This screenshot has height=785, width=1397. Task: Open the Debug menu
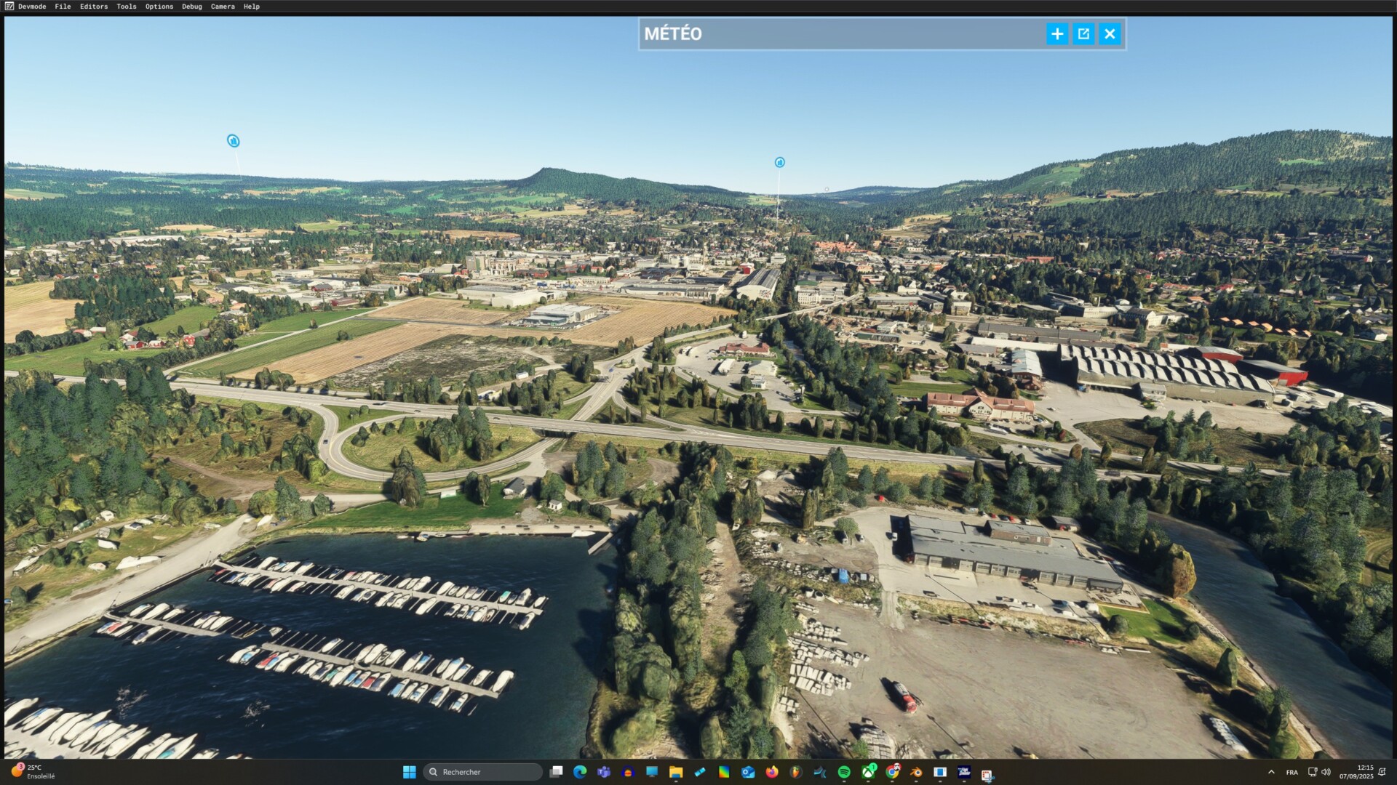191,7
